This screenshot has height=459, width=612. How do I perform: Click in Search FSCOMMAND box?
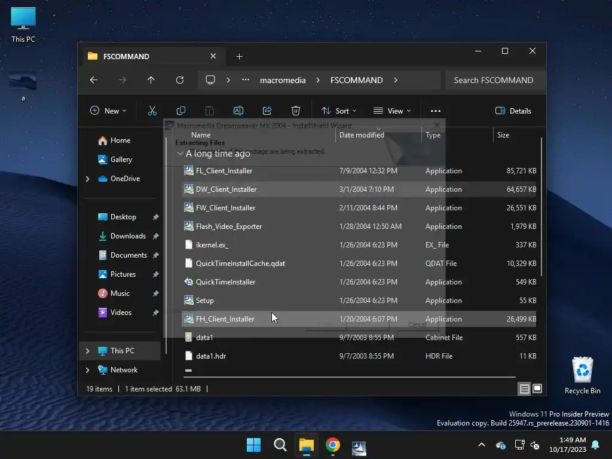(x=495, y=80)
